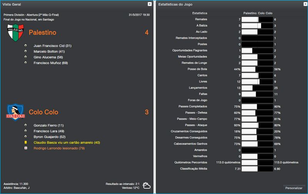Click goal ball icon beside Juan Francisco Cid
This screenshot has height=194, width=308.
(x=25, y=45)
